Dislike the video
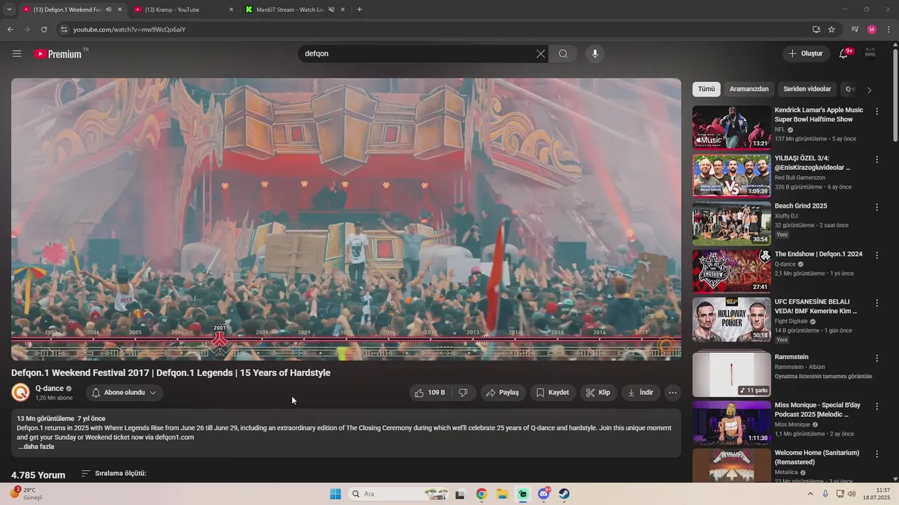This screenshot has width=899, height=505. (x=464, y=393)
